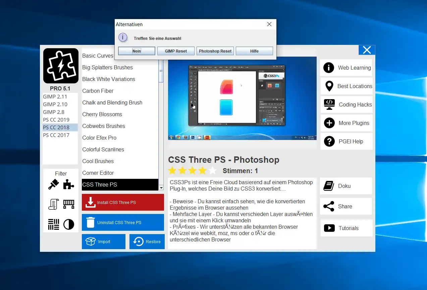Rate plugin with the first star
The height and width of the screenshot is (290, 427).
pyautogui.click(x=172, y=171)
